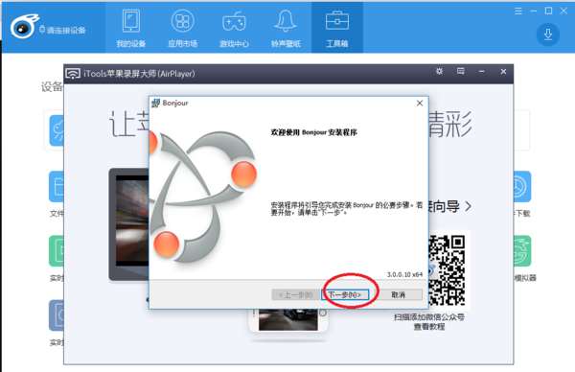Click the Bonjour title bar icon
This screenshot has width=575, height=372.
pos(155,104)
